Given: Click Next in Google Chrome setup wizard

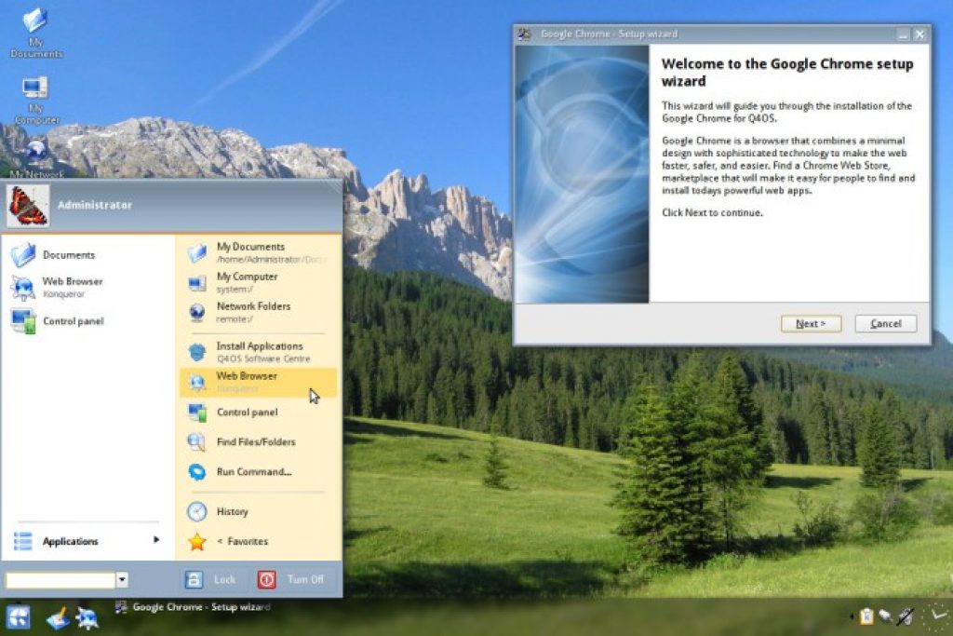Looking at the screenshot, I should coord(811,323).
